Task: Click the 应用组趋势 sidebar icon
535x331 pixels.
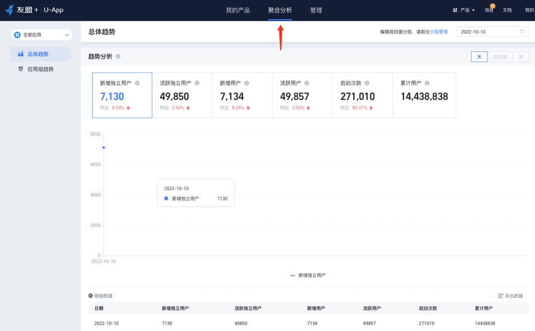Action: pyautogui.click(x=21, y=69)
